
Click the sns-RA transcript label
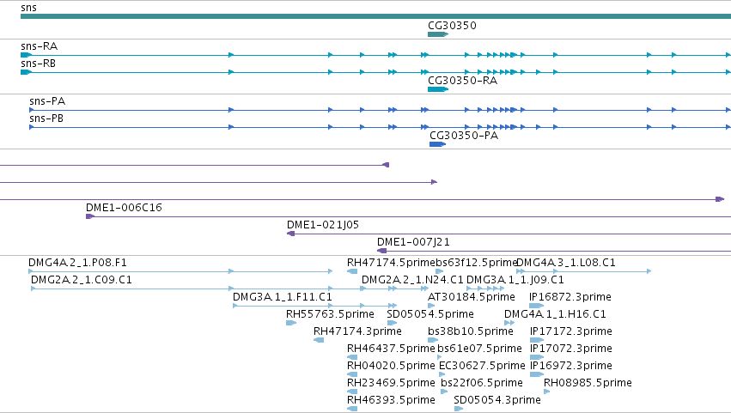coord(40,46)
